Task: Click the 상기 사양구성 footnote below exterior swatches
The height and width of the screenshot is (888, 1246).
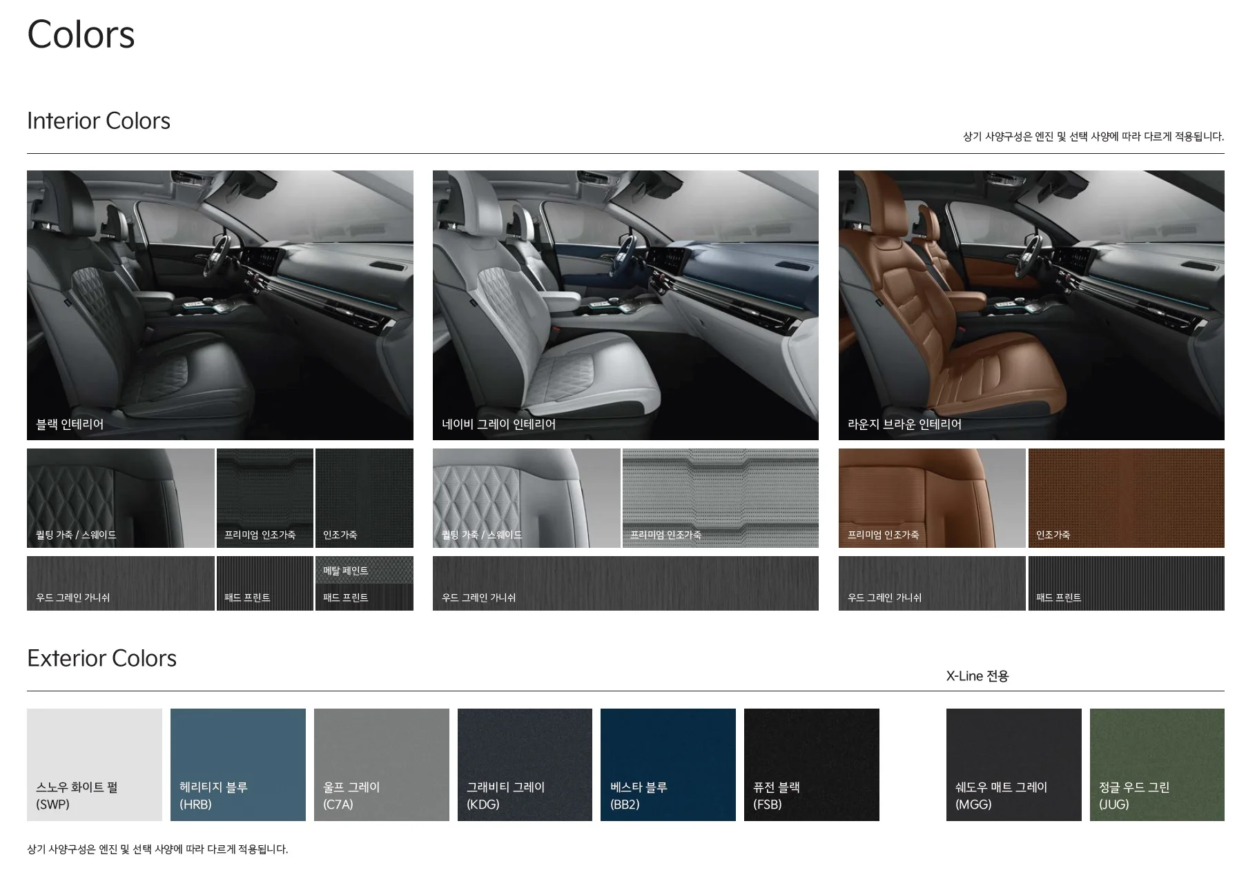Action: tap(157, 849)
